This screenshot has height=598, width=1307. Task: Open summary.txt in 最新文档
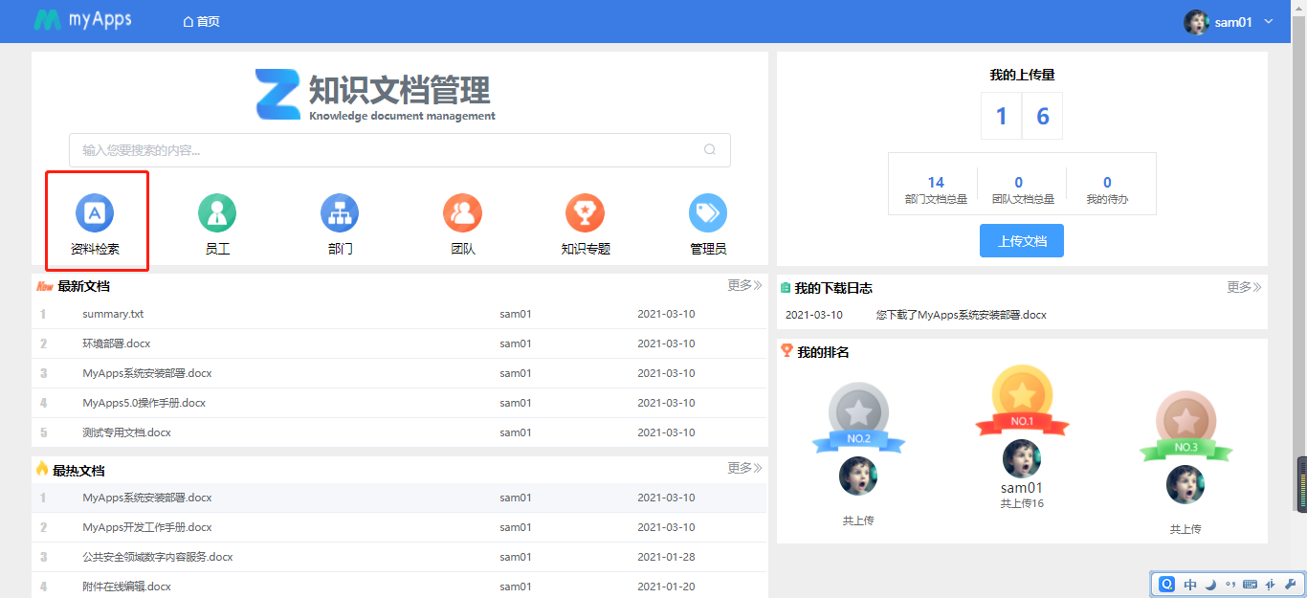click(x=113, y=314)
